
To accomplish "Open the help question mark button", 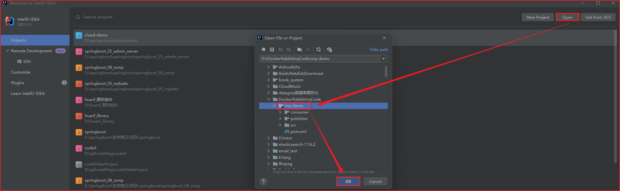I will click(263, 181).
